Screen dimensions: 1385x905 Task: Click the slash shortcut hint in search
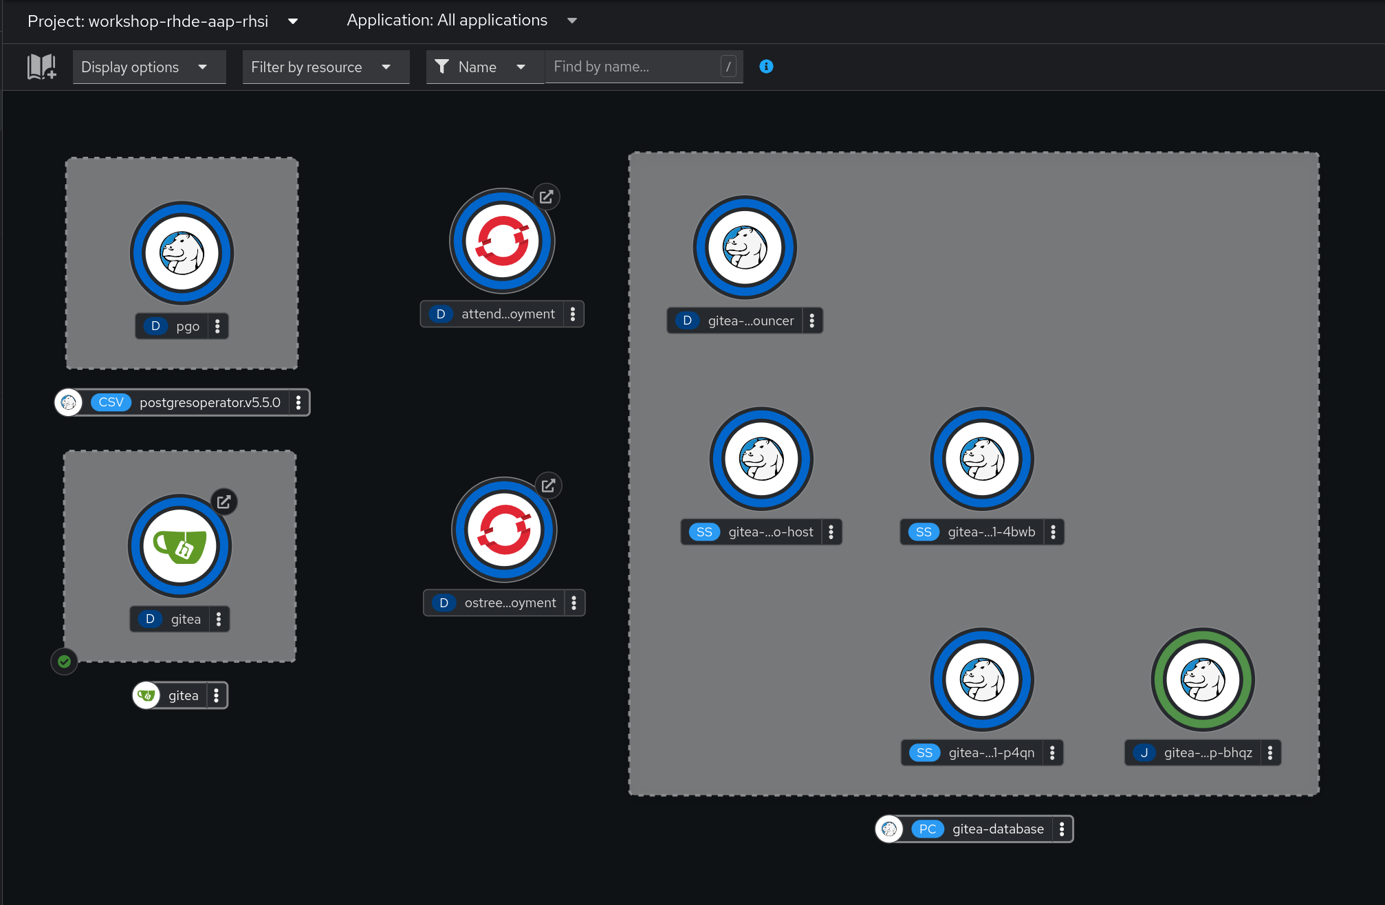728,67
